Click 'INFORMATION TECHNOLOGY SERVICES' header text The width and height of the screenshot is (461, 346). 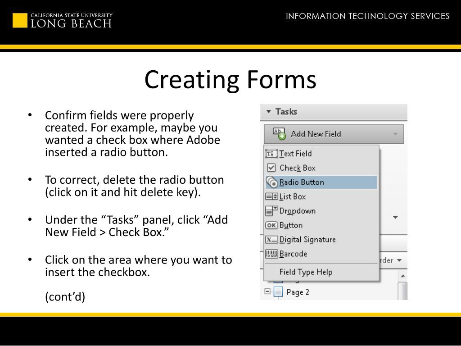367,16
